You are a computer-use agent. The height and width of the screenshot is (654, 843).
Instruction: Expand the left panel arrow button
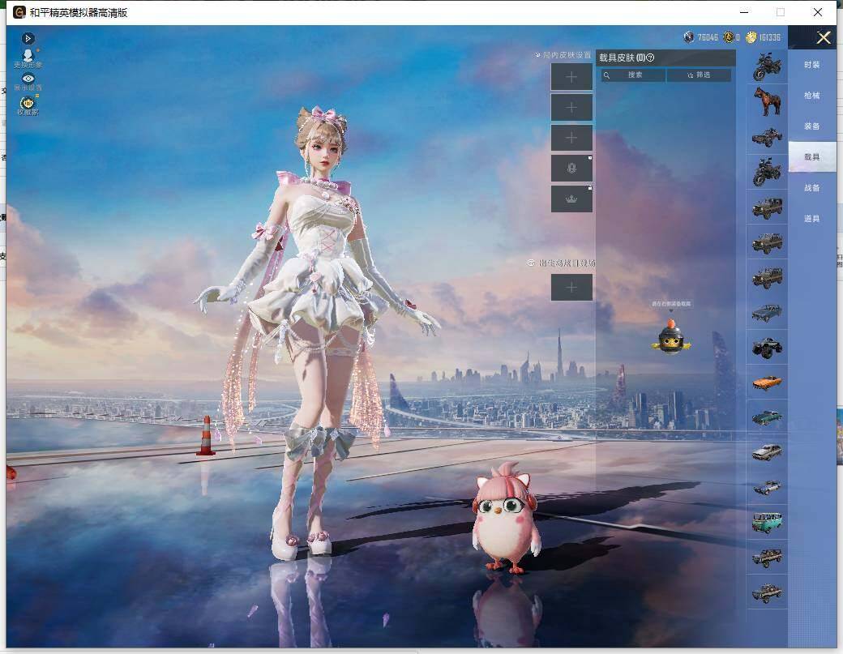pos(28,38)
